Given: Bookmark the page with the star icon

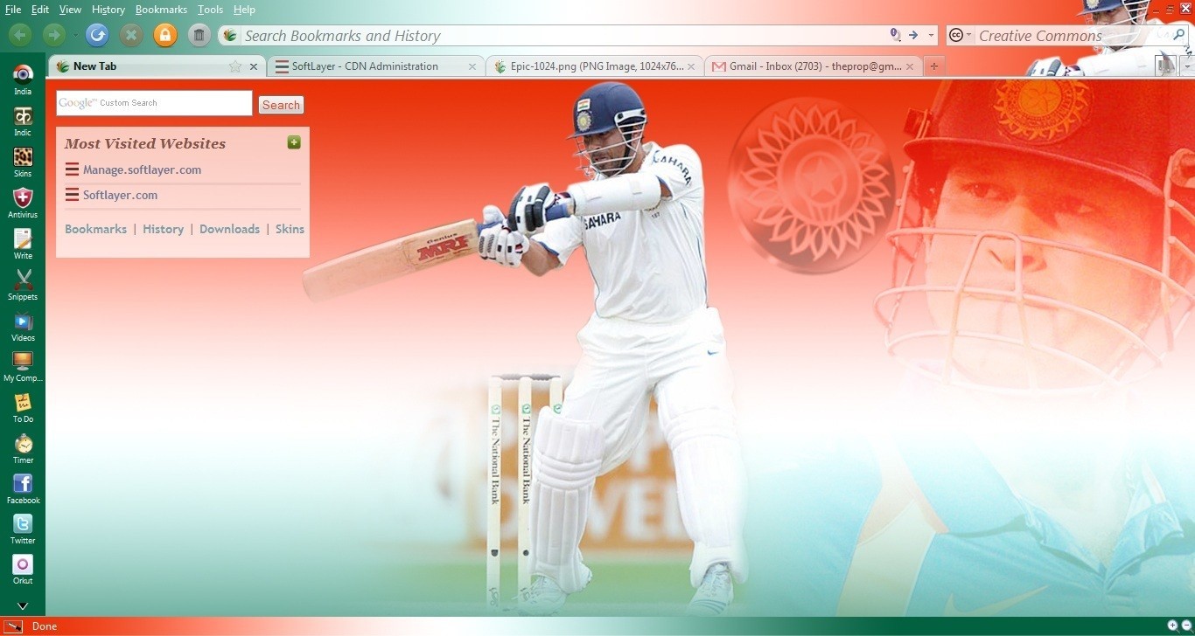Looking at the screenshot, I should [234, 66].
